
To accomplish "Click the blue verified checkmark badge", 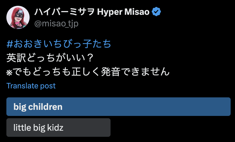I will click(156, 12).
